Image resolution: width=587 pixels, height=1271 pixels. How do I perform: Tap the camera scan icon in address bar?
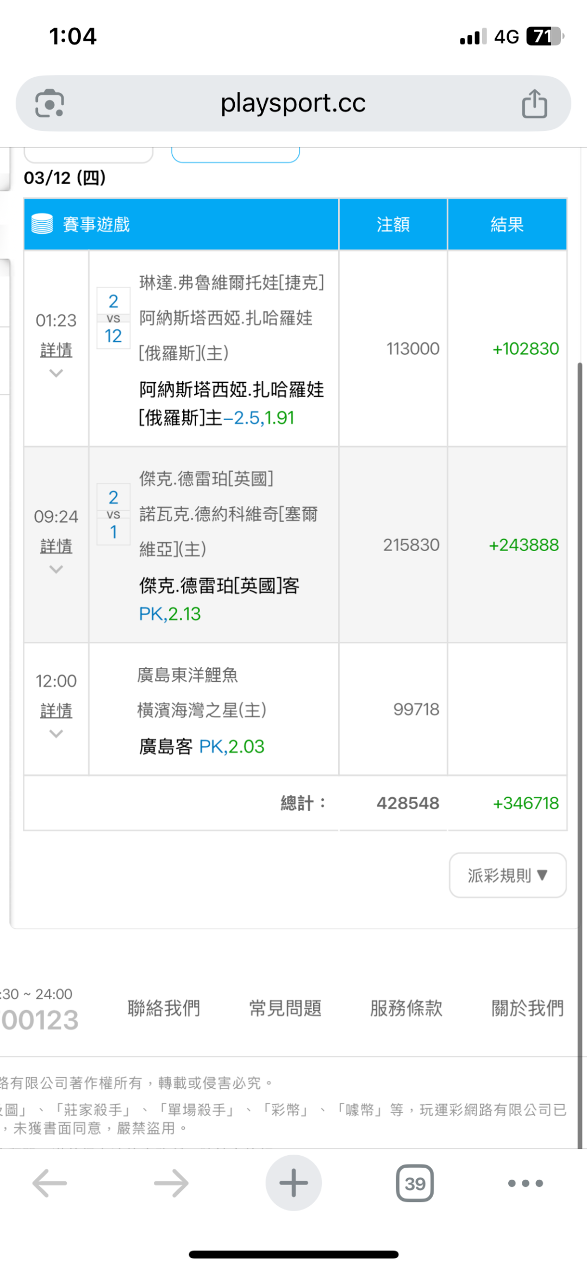click(x=49, y=103)
